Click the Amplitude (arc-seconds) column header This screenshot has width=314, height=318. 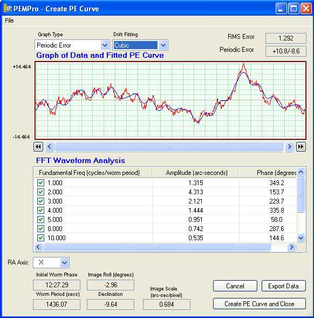pos(195,173)
